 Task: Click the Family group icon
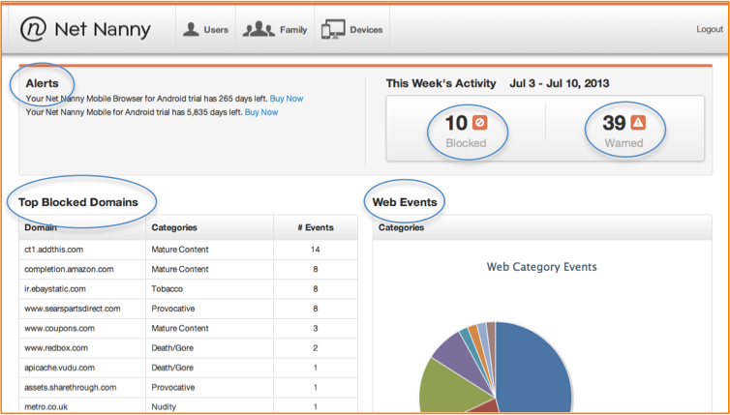259,29
